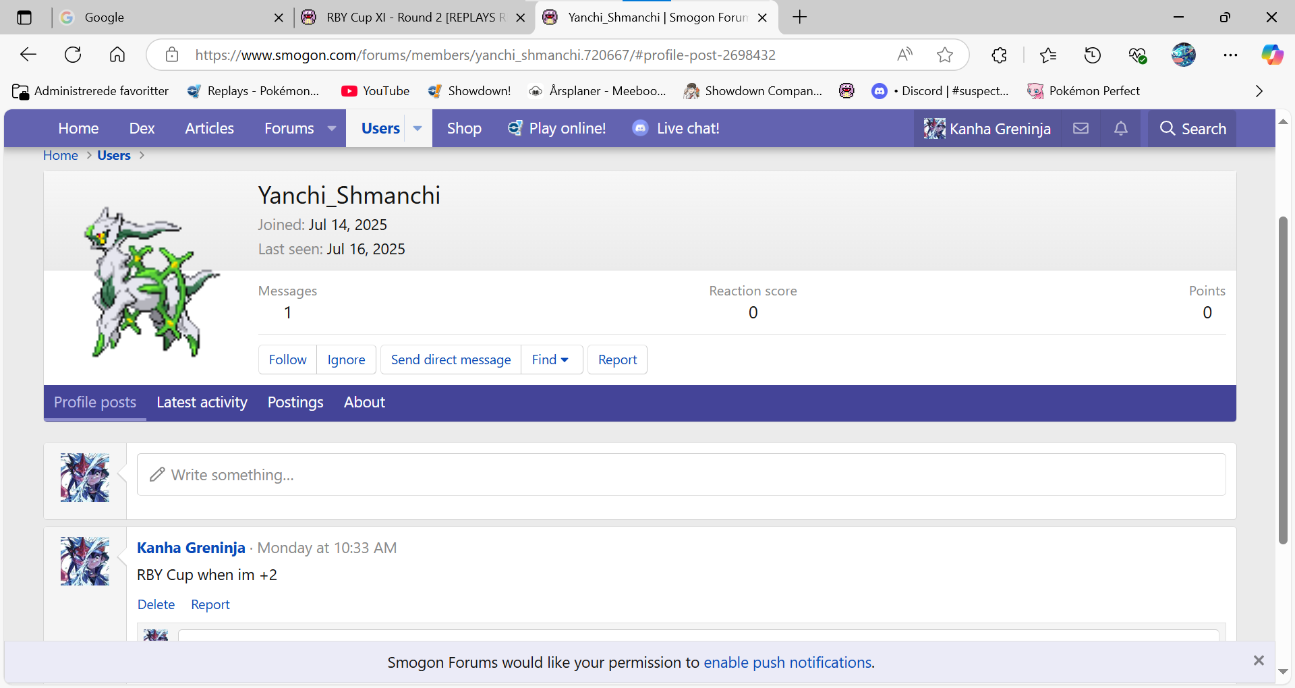Report the RBY Cup profile post
The height and width of the screenshot is (688, 1295).
coord(210,604)
